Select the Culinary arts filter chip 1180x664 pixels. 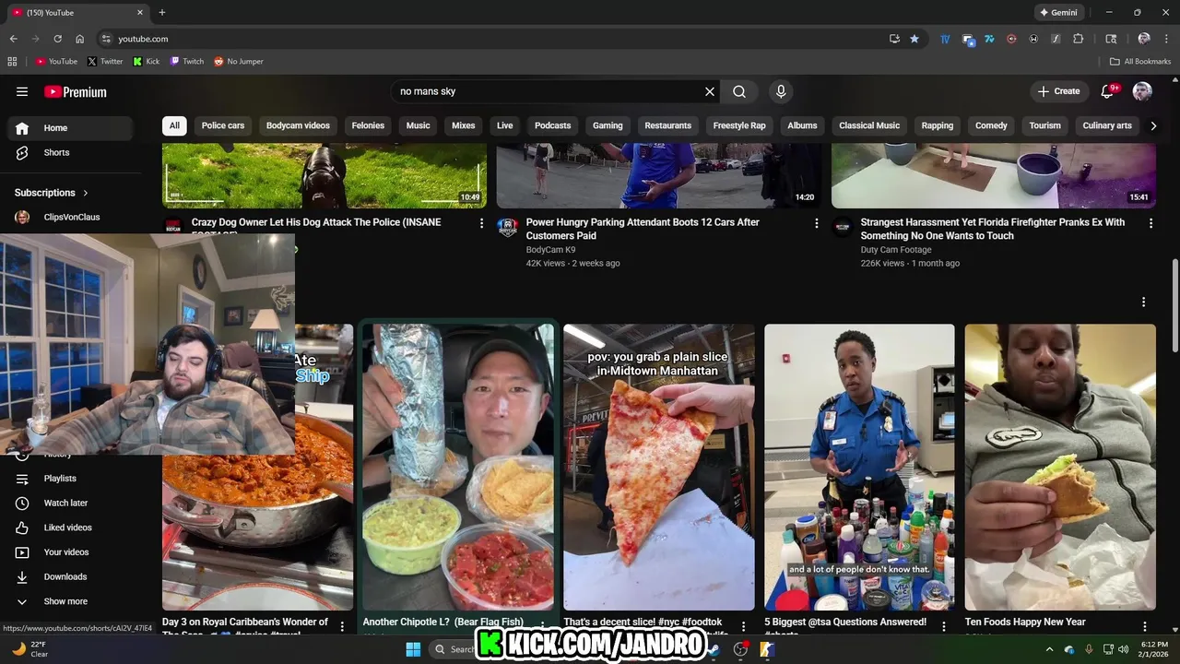click(x=1107, y=125)
